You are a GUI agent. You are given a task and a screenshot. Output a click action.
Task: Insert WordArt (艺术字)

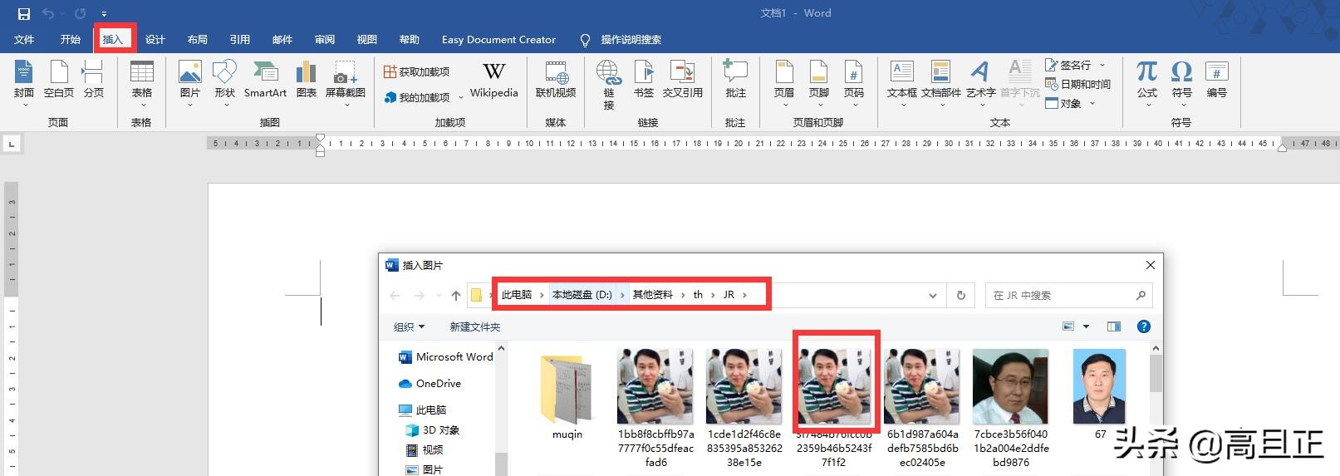(x=980, y=83)
